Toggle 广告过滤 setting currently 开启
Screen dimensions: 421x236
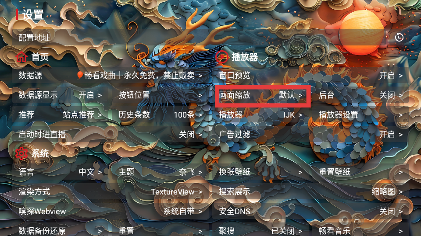(310, 134)
